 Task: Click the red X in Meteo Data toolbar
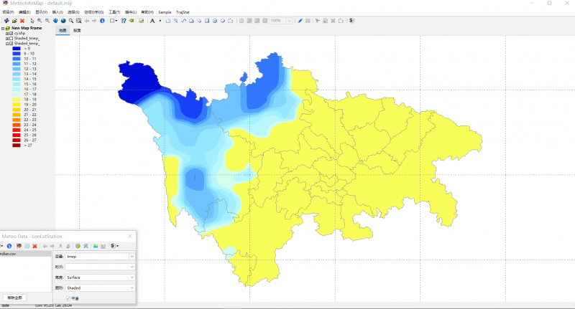click(34, 246)
